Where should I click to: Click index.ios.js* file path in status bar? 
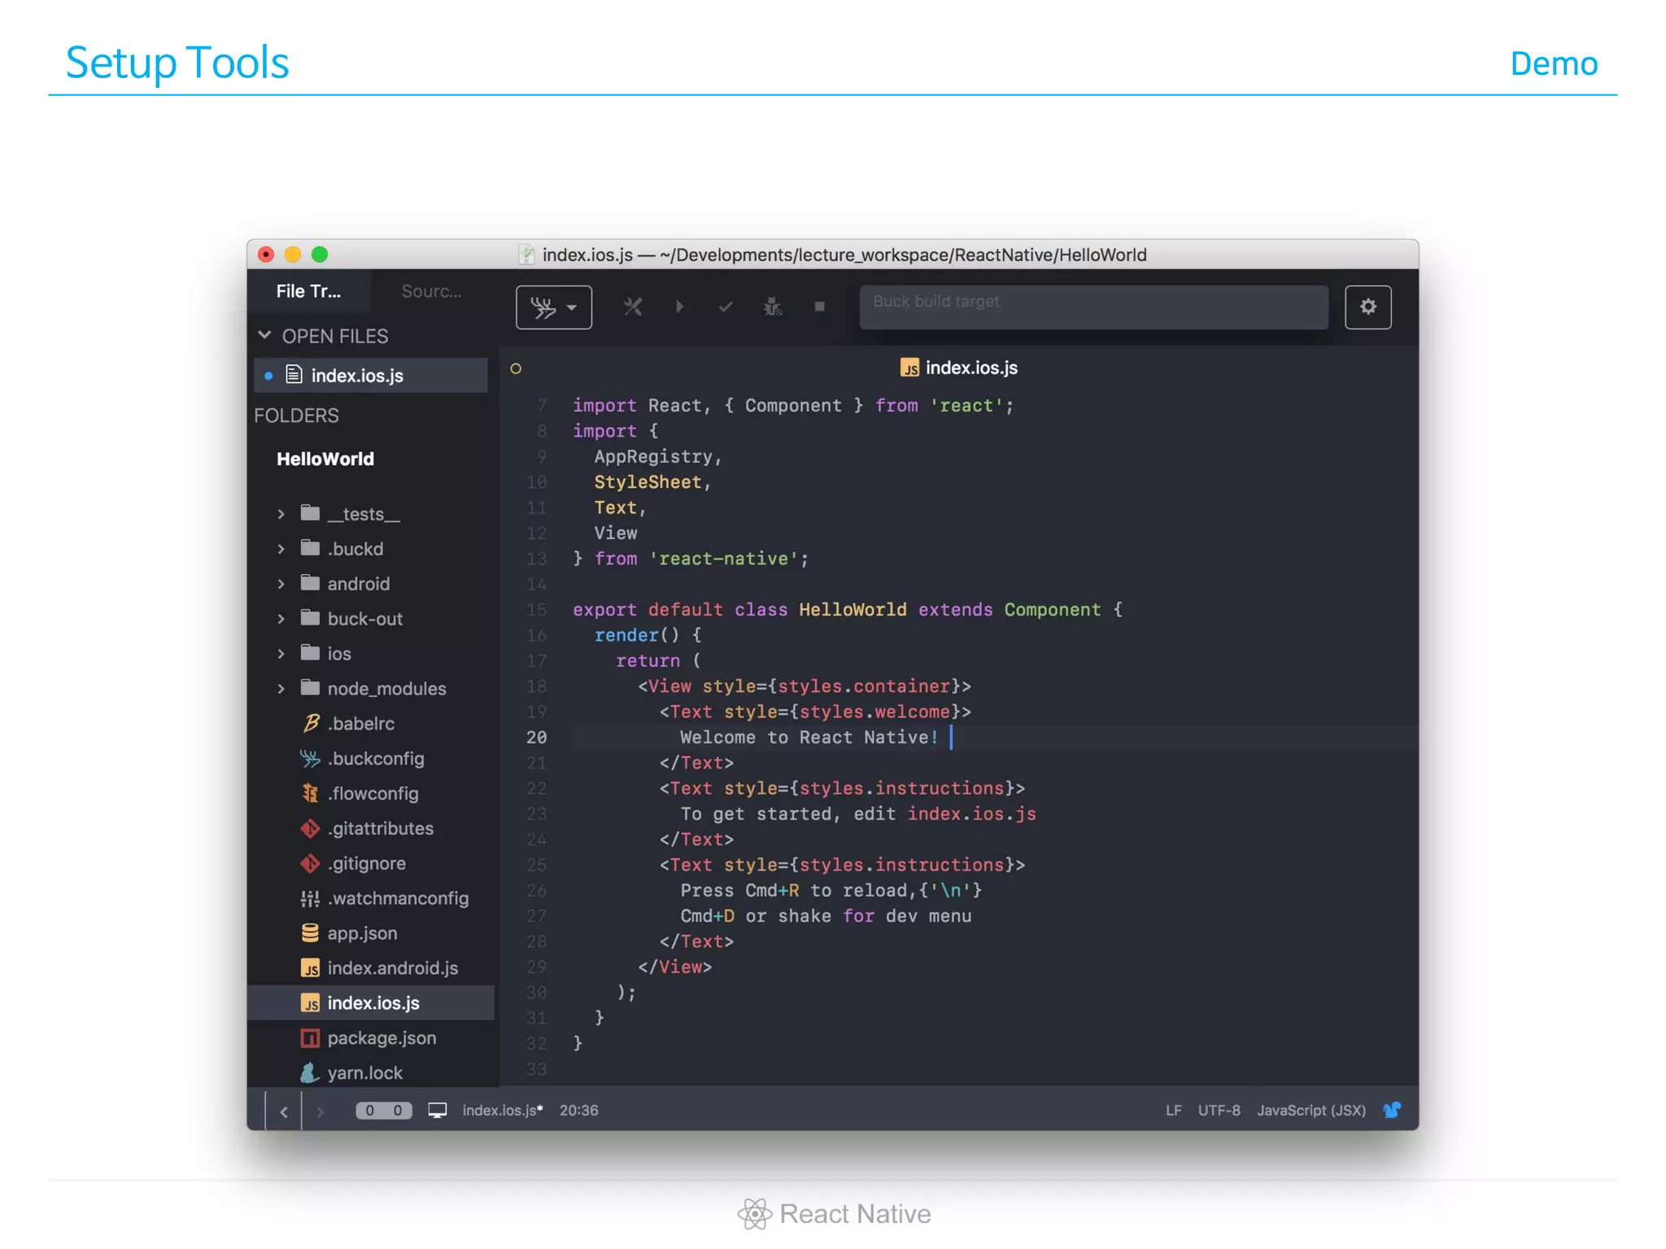tap(503, 1110)
